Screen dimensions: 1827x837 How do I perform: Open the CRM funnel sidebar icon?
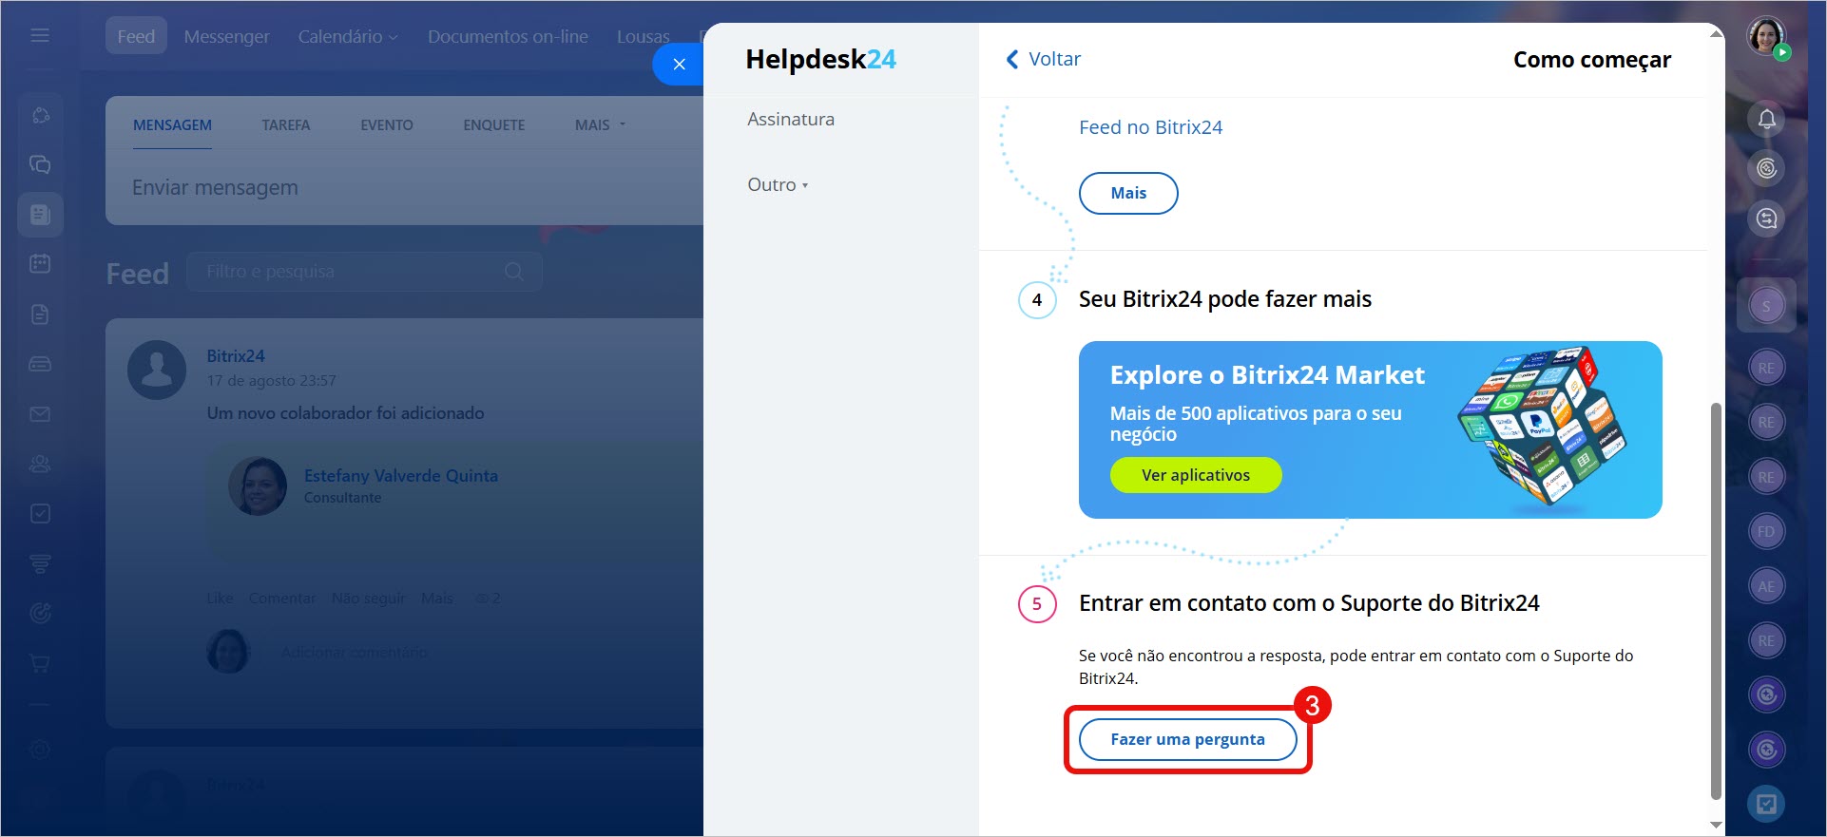40,563
